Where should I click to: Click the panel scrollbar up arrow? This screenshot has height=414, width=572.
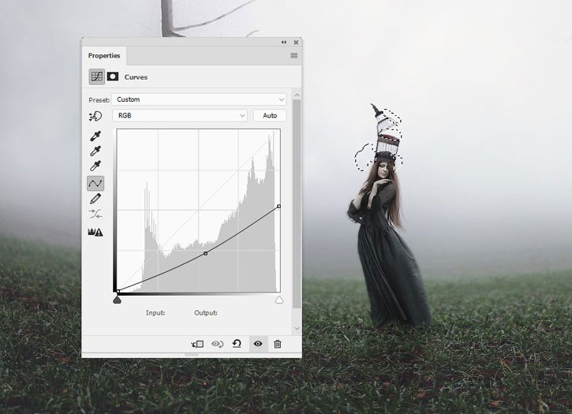point(297,95)
